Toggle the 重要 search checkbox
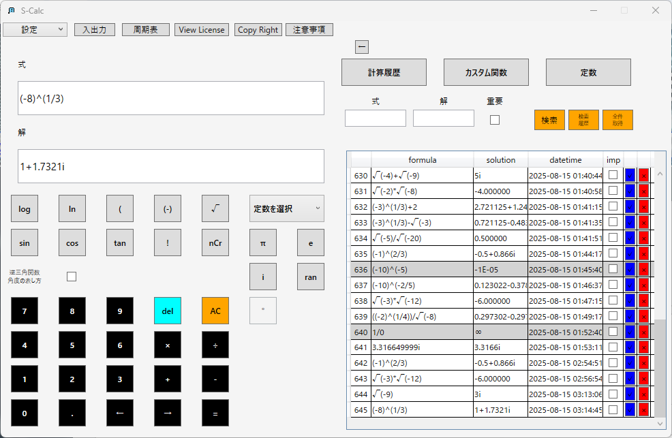 click(495, 120)
